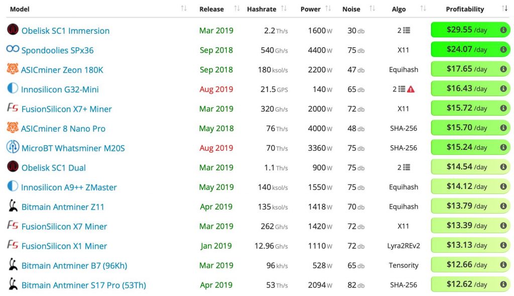Click the Noise column header
This screenshot has width=514, height=296.
tap(351, 9)
